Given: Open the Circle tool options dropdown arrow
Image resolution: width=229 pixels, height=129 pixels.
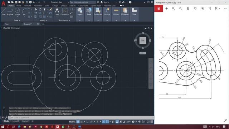Looking at the screenshot, I should point(18,16).
